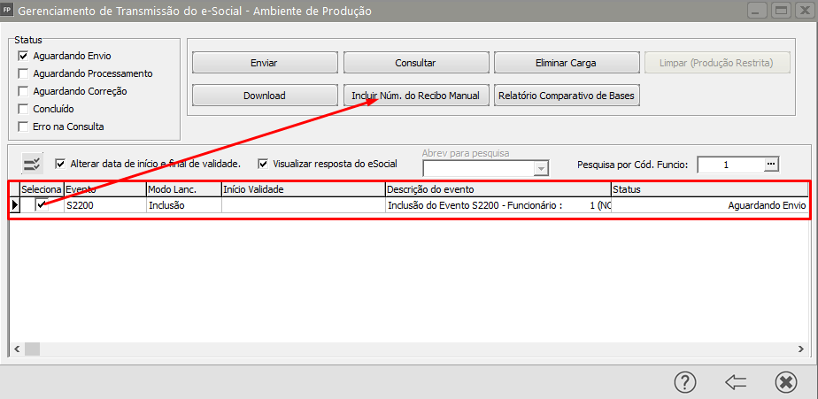Toggle the Erro na Consulta checkbox
The width and height of the screenshot is (818, 399).
[23, 127]
